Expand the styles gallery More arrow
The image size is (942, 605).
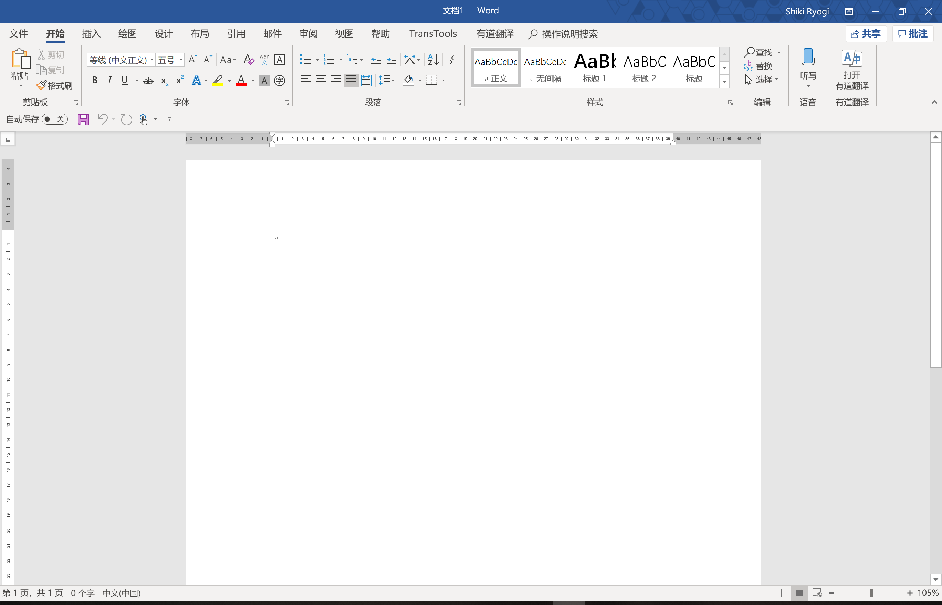724,81
